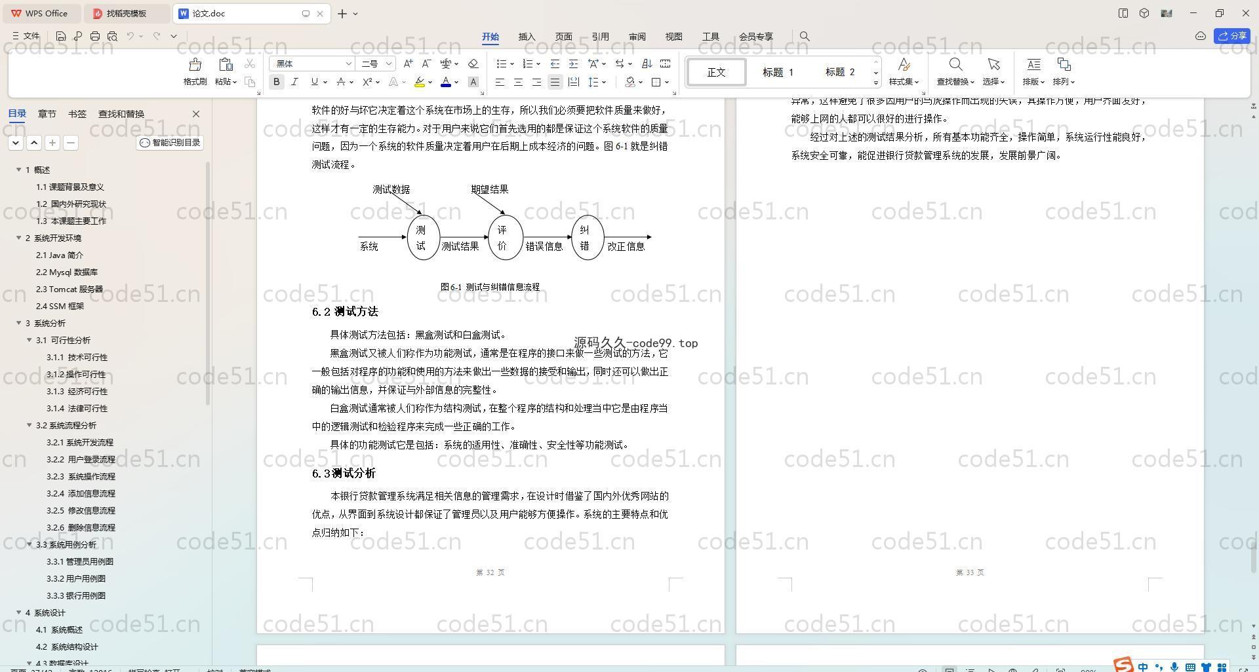The width and height of the screenshot is (1259, 672).
Task: Open line spacing dropdown
Action: pos(604,82)
